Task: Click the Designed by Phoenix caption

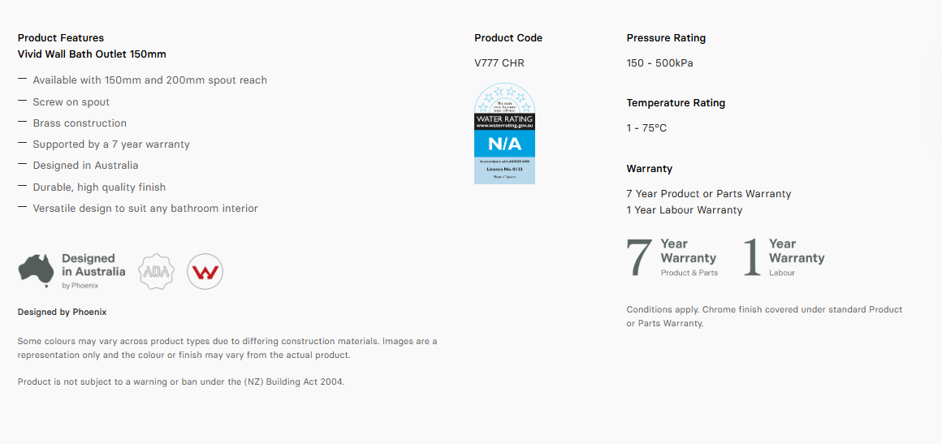Action: pyautogui.click(x=62, y=313)
